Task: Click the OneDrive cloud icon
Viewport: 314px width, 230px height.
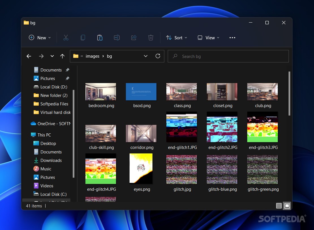Action: (33, 123)
